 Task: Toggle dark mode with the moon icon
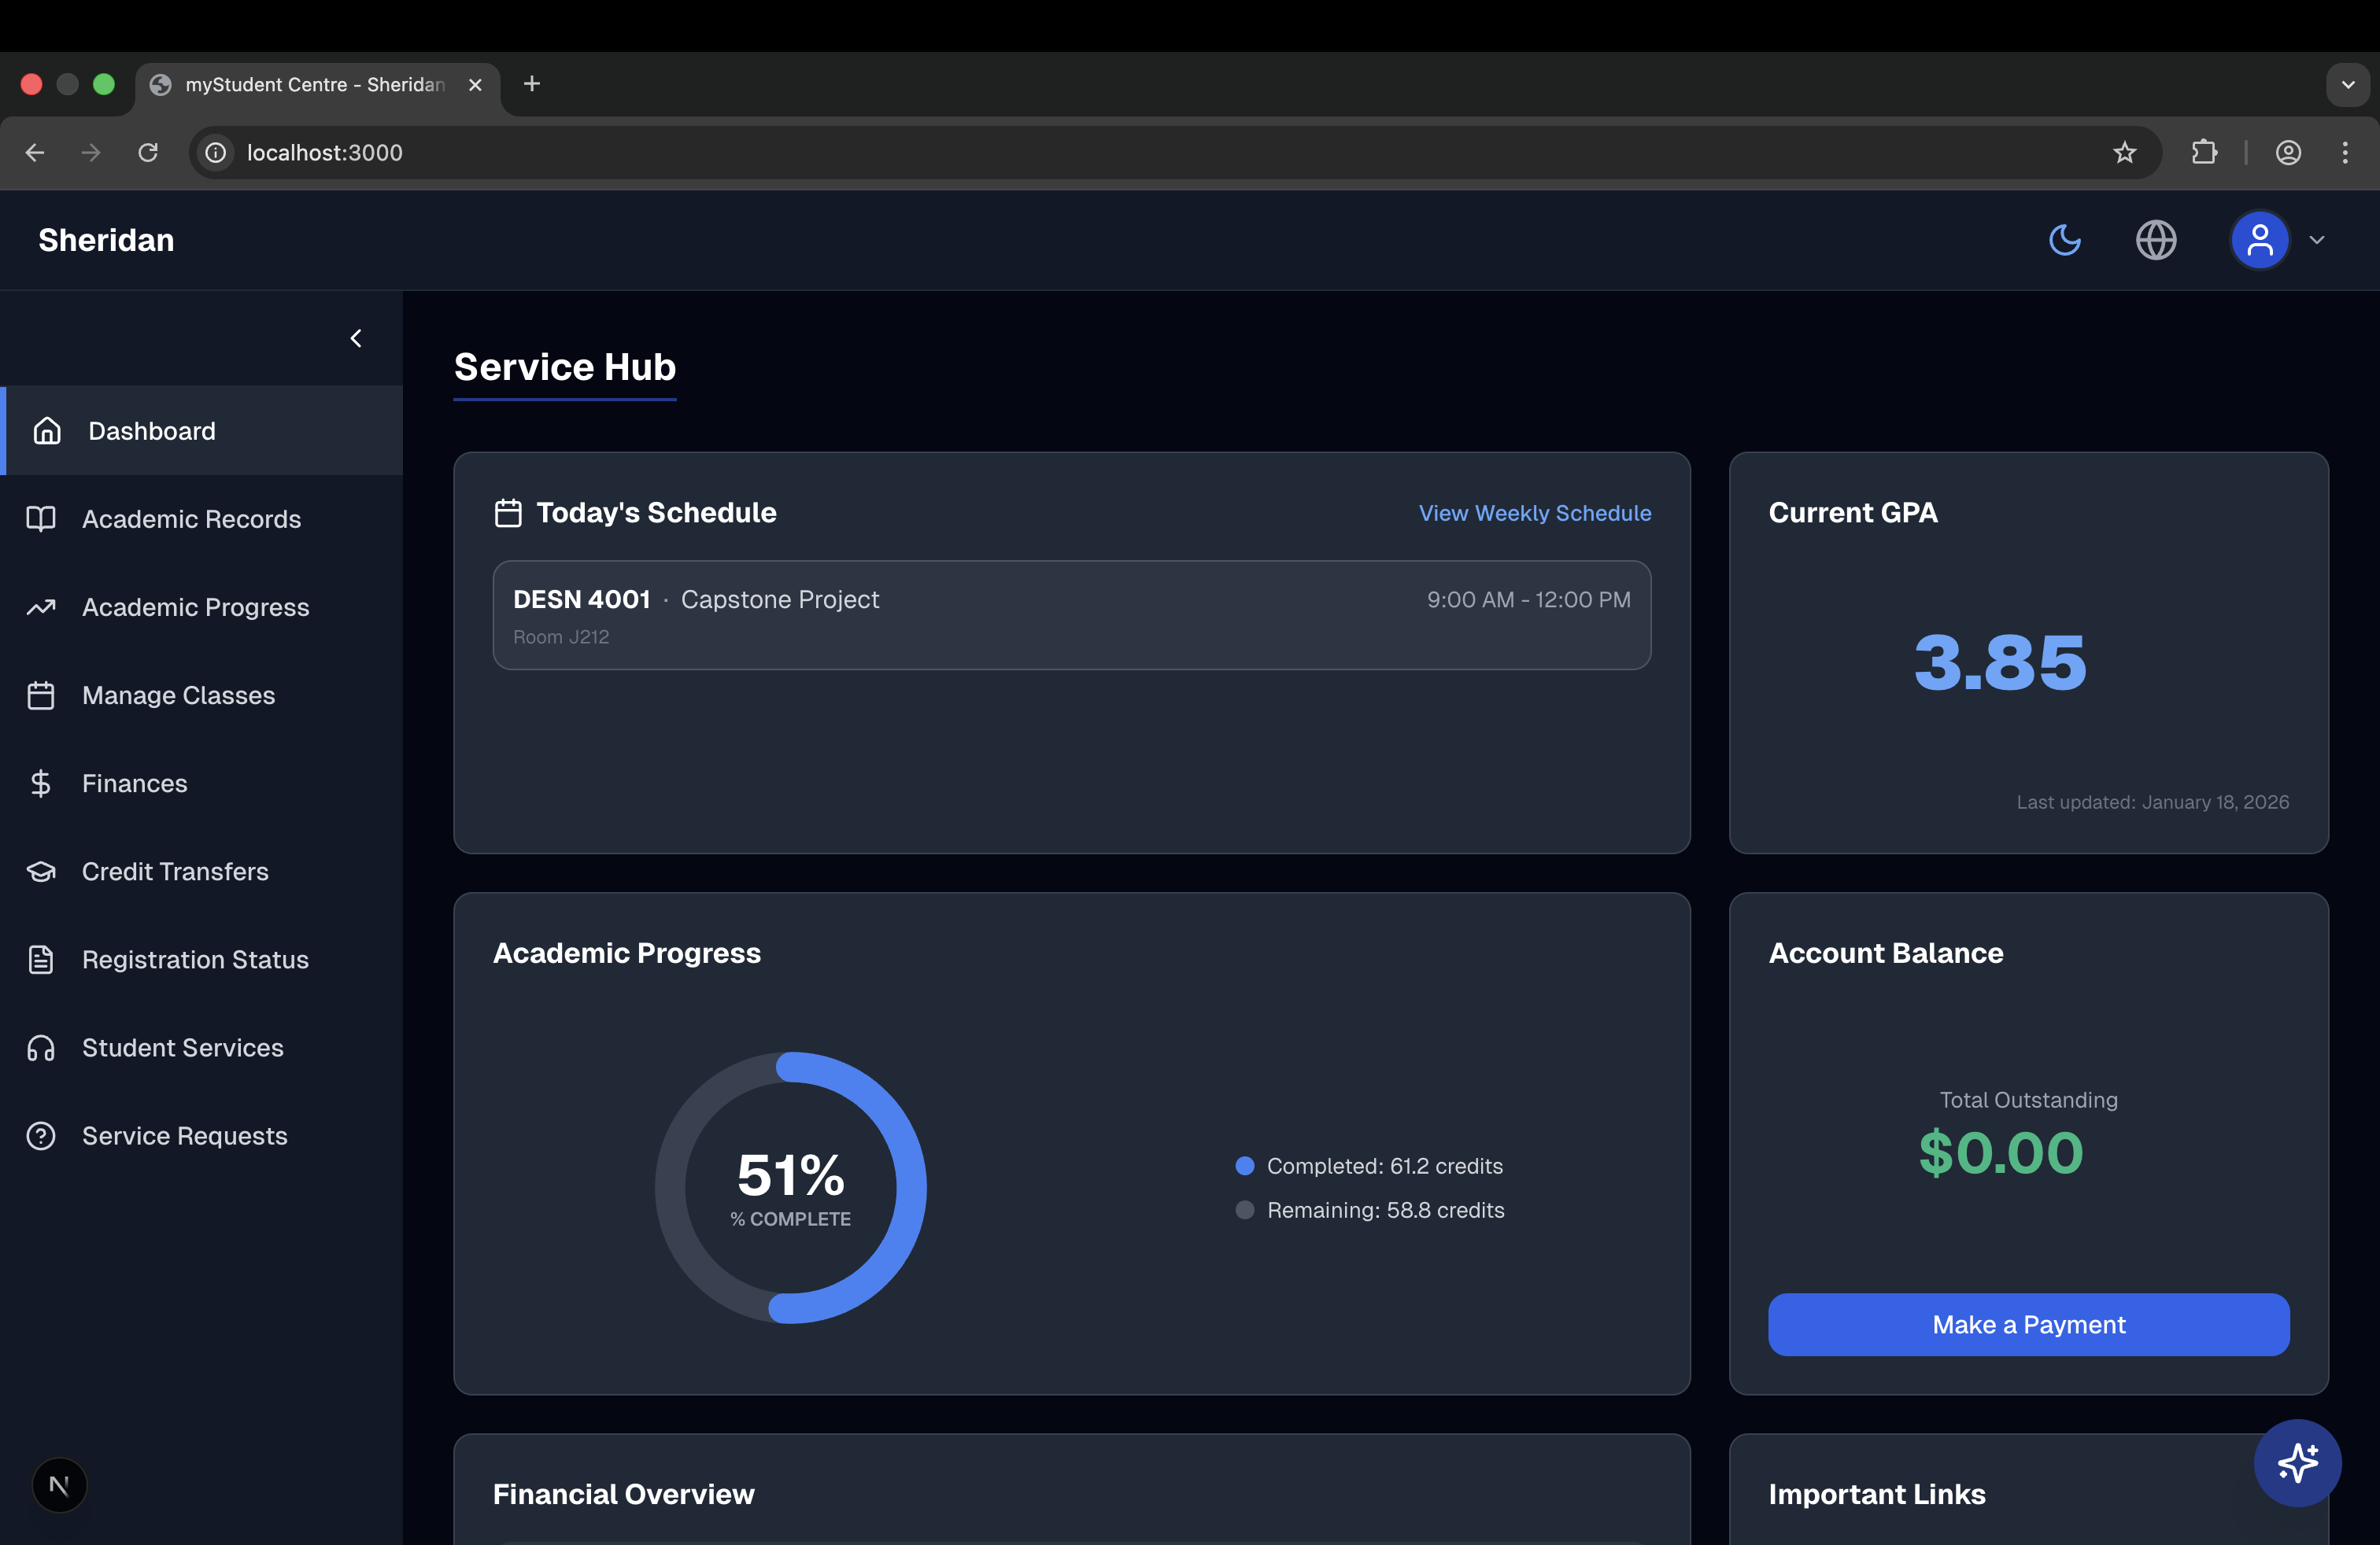[2064, 240]
